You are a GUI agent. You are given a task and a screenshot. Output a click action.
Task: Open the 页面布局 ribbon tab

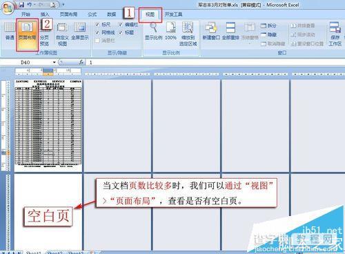pyautogui.click(x=68, y=14)
